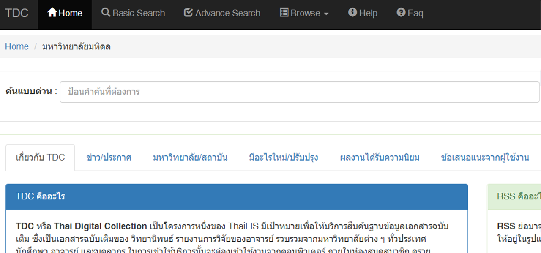This screenshot has width=541, height=253.
Task: Click the มหาวิทยาลัยมหิดล breadcrumb text
Action: [x=77, y=46]
